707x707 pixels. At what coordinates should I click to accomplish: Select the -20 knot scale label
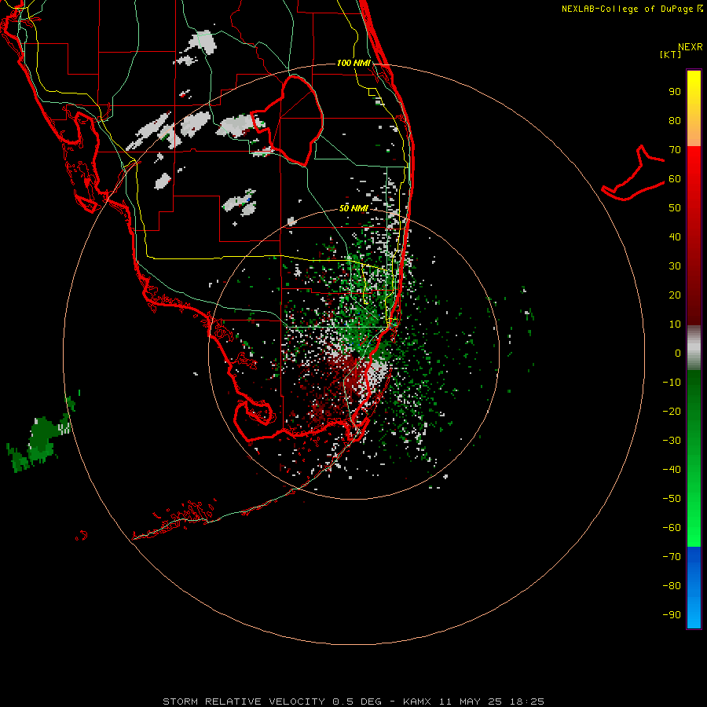pyautogui.click(x=672, y=412)
